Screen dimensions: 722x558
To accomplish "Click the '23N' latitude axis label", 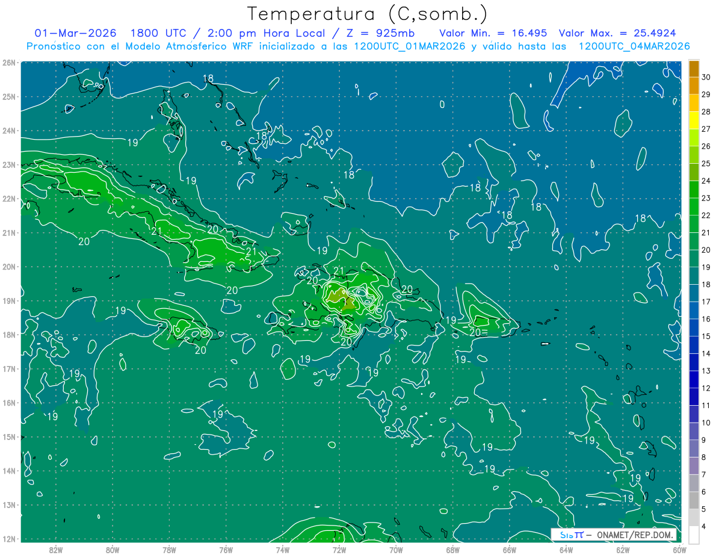I will pos(8,164).
